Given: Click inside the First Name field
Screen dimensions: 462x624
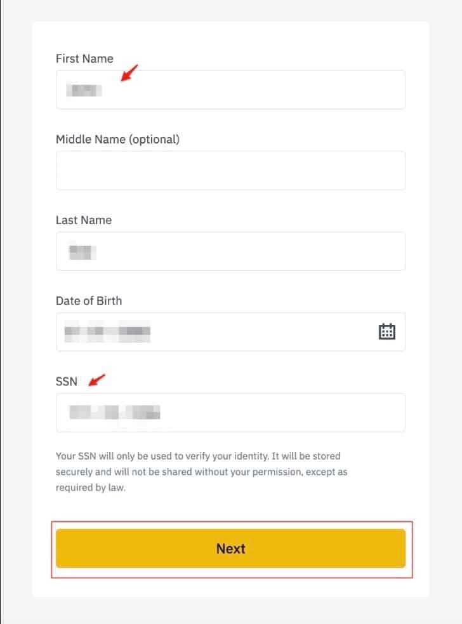Looking at the screenshot, I should (231, 90).
